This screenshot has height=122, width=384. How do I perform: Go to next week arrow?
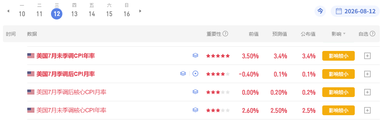140,11
